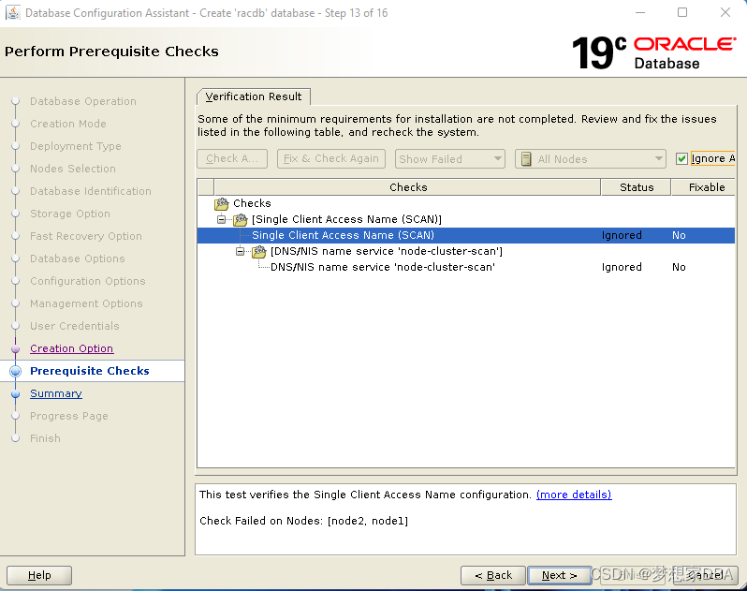
Task: Click the Progress Page step
Action: click(x=69, y=416)
